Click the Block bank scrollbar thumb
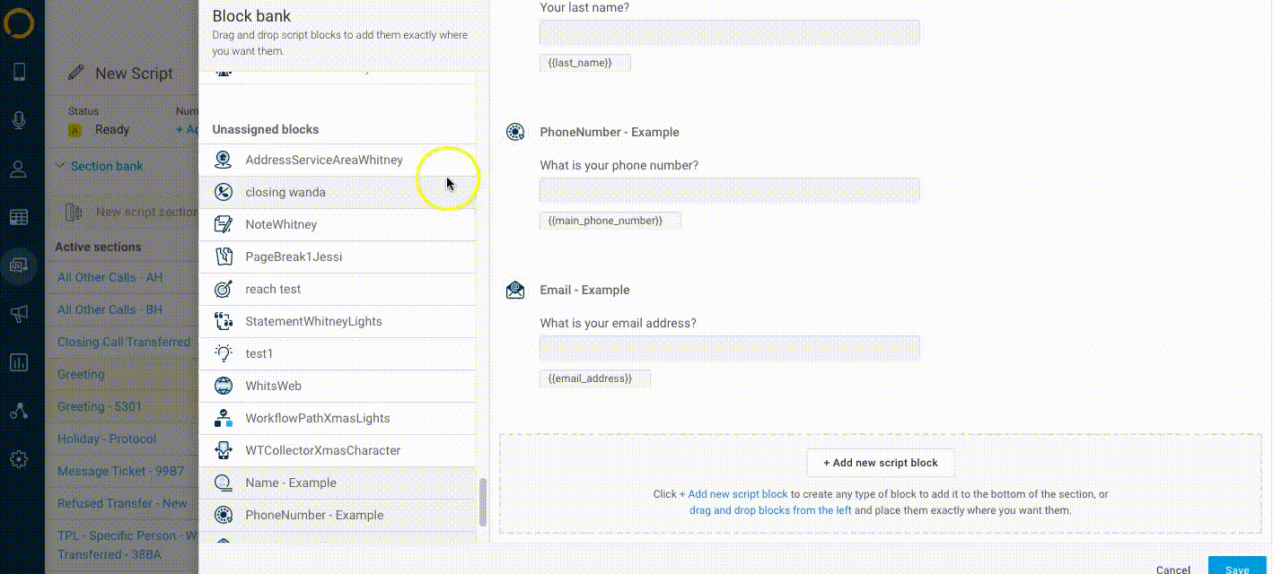 tap(483, 502)
